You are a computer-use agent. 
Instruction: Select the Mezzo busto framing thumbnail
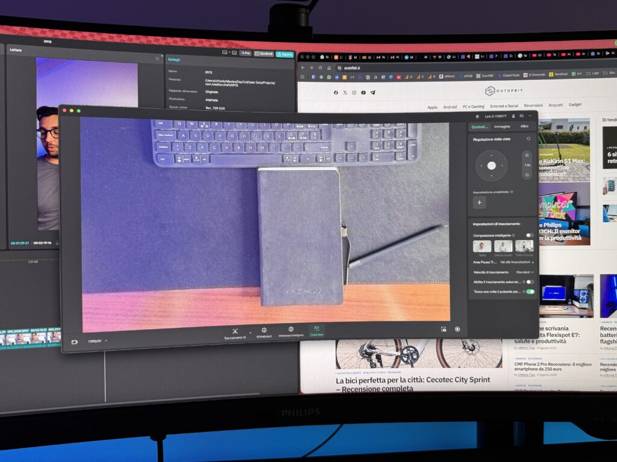503,246
